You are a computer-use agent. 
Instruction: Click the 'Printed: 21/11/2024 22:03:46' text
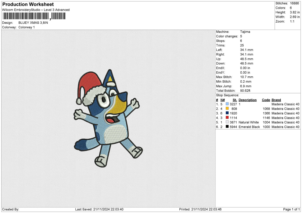(200, 209)
